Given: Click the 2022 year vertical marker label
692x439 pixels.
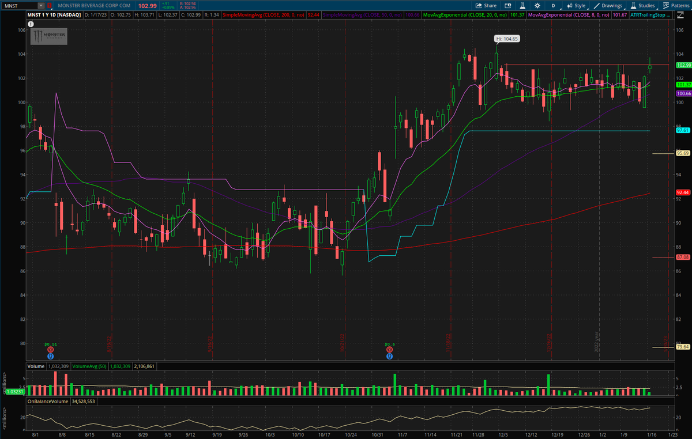Looking at the screenshot, I should coord(598,342).
